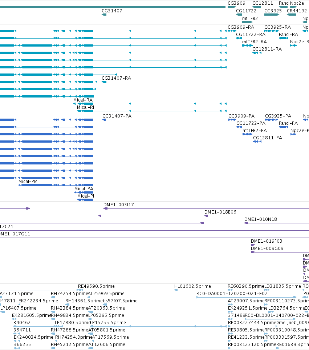Select the CG31407-PA protein label
Screen dimensions: 309x350
[117, 116]
